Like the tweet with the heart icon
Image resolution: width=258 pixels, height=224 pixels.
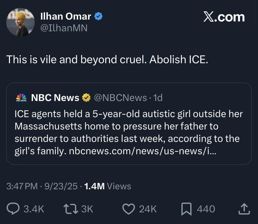pyautogui.click(x=129, y=209)
